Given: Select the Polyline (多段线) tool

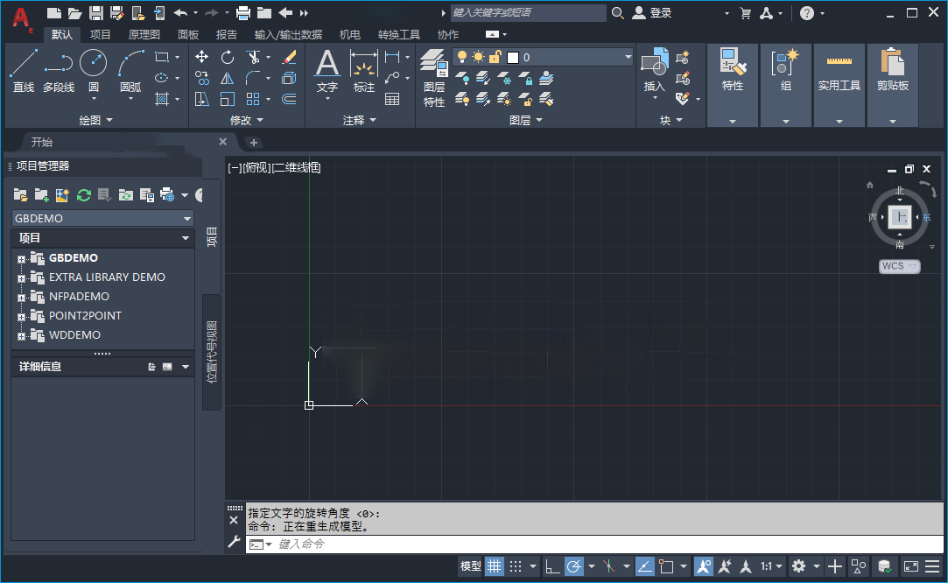Looking at the screenshot, I should click(59, 72).
